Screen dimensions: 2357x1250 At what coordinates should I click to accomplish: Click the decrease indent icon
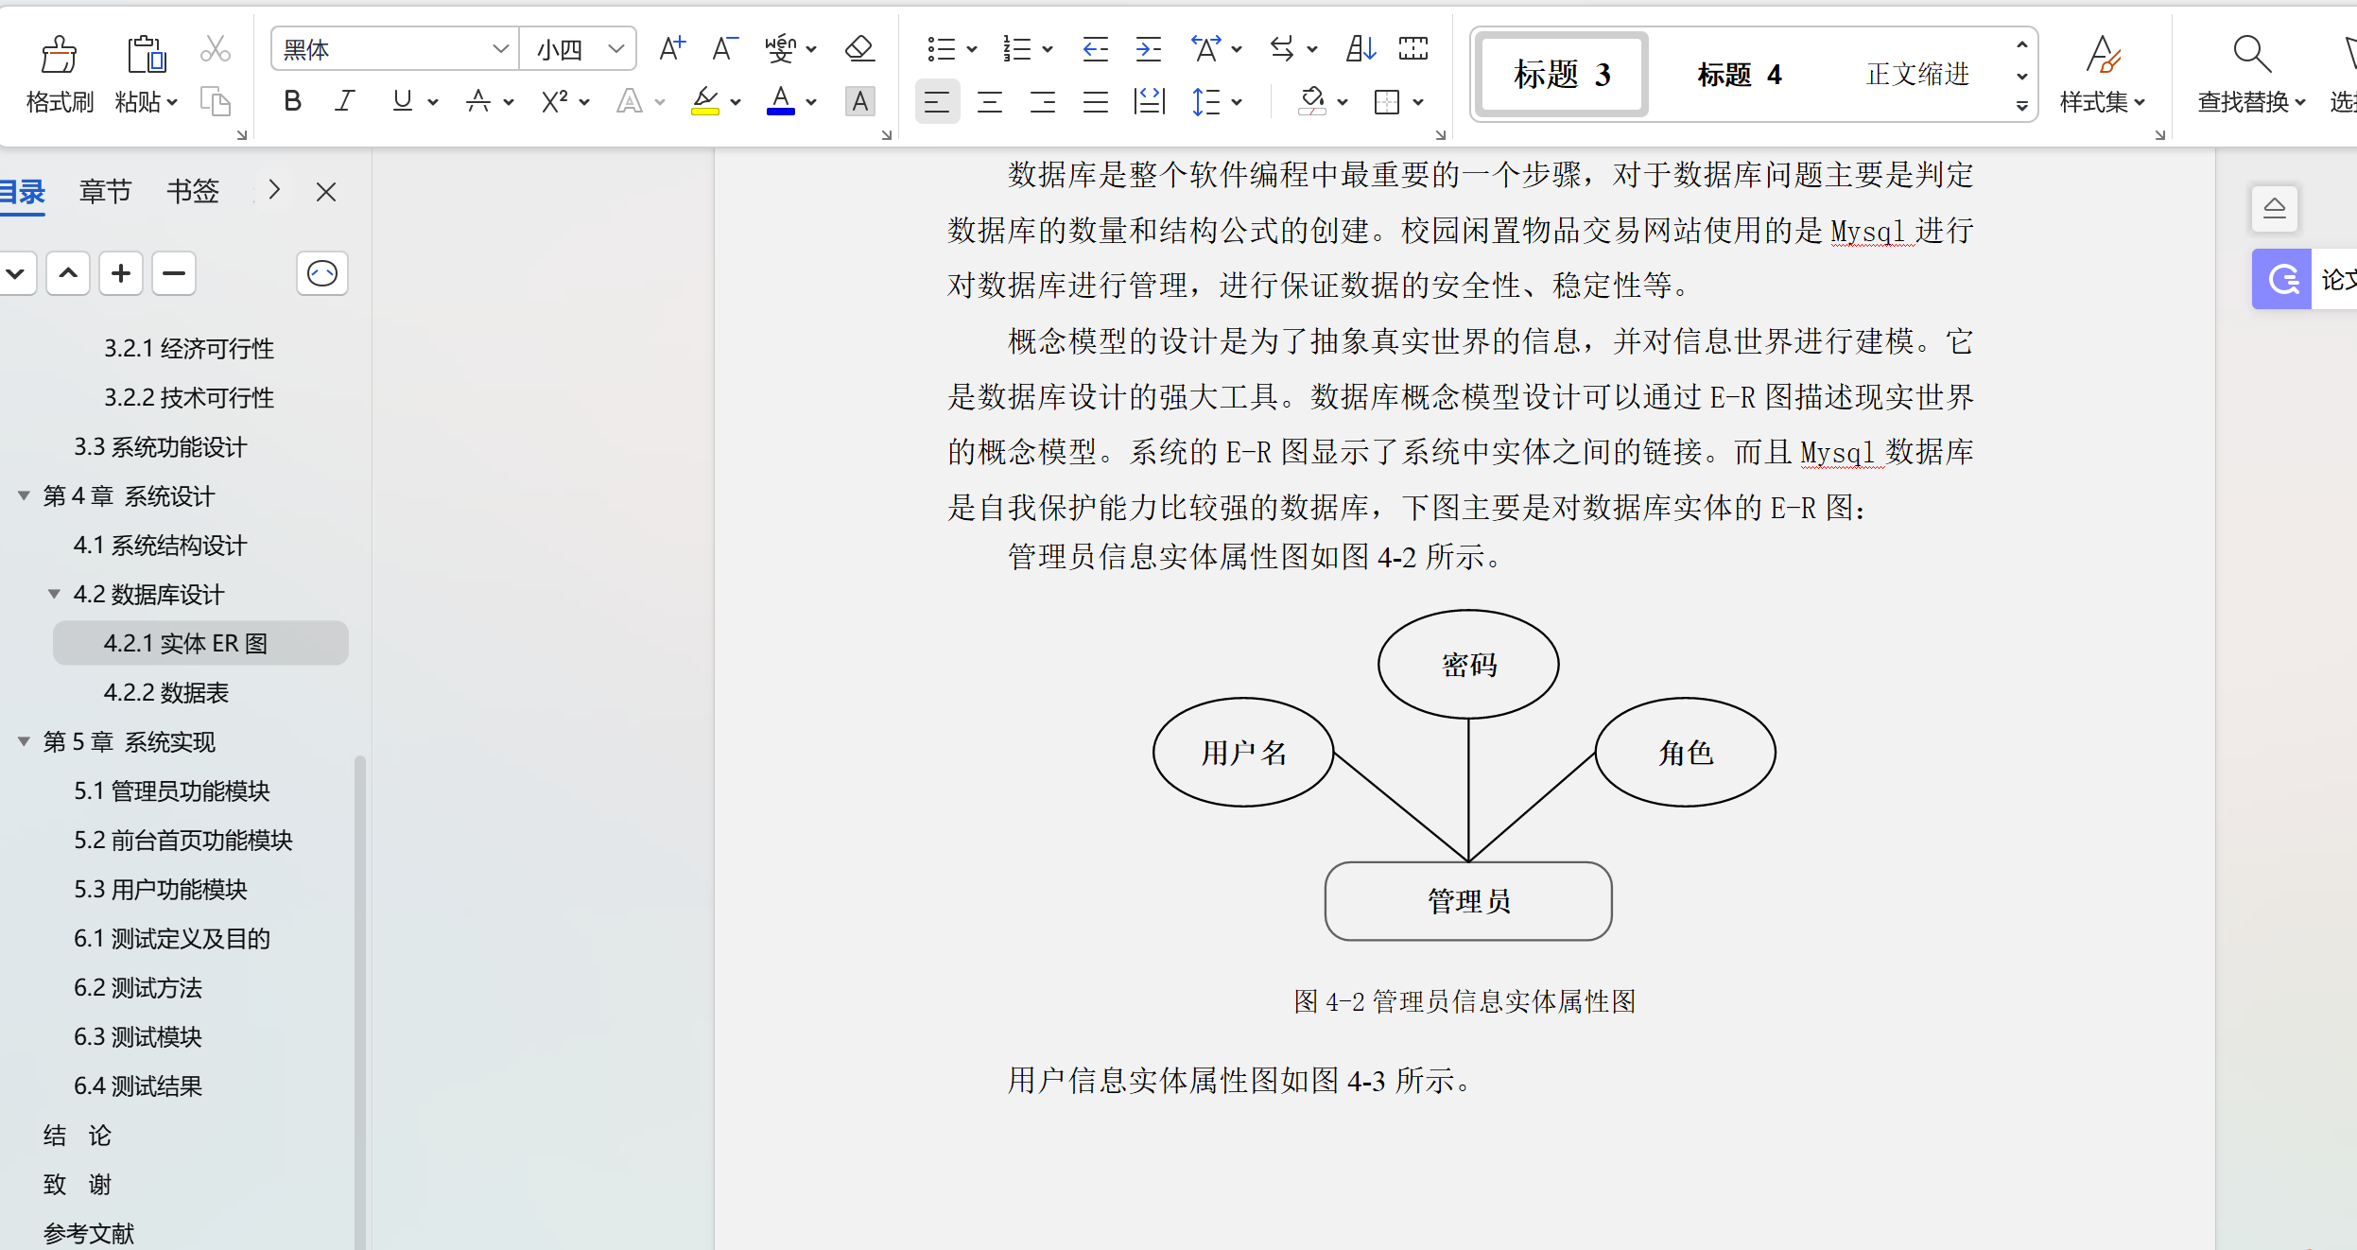click(x=1095, y=48)
